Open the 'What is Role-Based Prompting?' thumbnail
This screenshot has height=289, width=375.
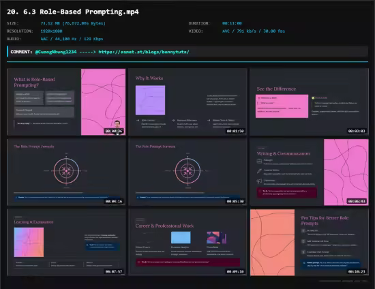click(x=66, y=102)
